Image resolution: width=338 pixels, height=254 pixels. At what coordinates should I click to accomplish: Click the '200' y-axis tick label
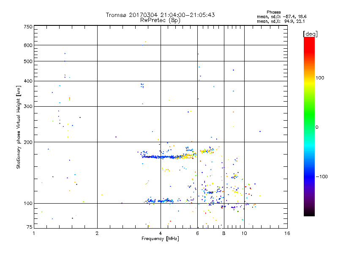tap(28, 142)
